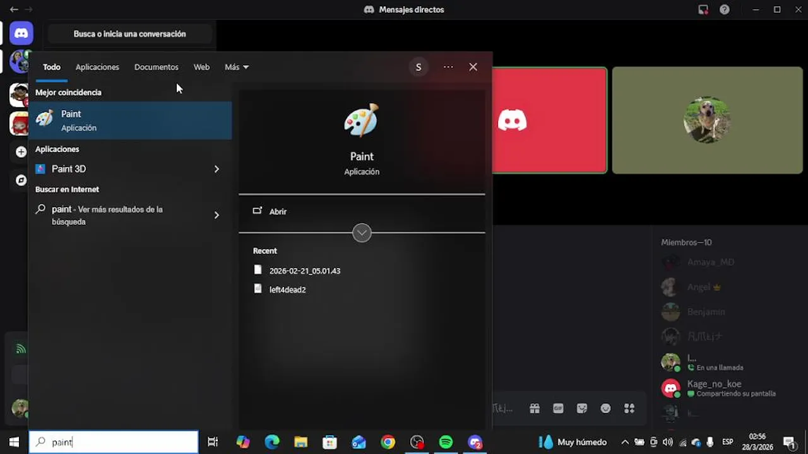The image size is (808, 454).
Task: Open Microsoft Edge from the taskbar
Action: click(272, 442)
